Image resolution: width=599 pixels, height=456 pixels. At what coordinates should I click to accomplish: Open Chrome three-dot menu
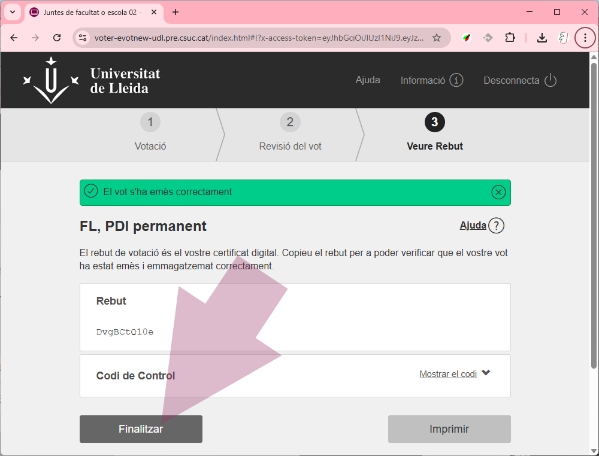pos(585,38)
